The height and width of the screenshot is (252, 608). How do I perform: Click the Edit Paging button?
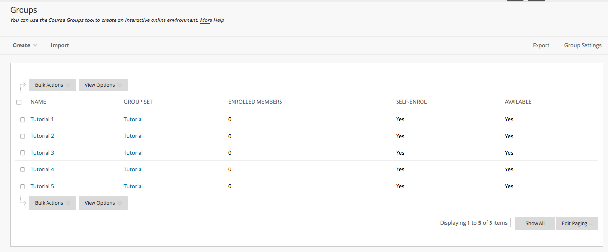coord(577,223)
